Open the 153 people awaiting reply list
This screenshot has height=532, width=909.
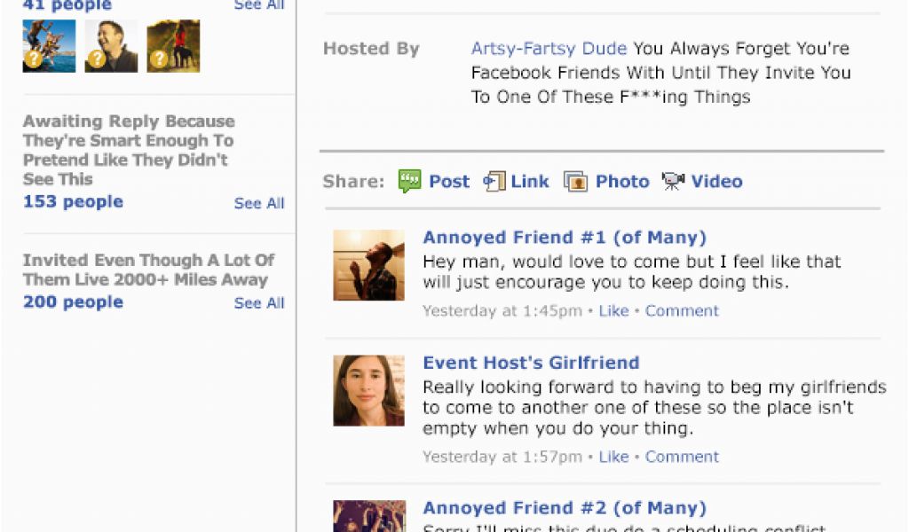pos(73,201)
